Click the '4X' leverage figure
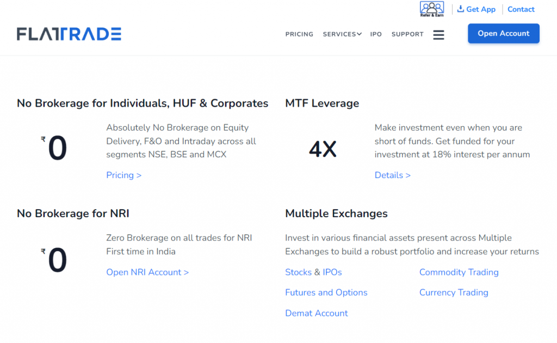The height and width of the screenshot is (343, 557). tap(323, 149)
